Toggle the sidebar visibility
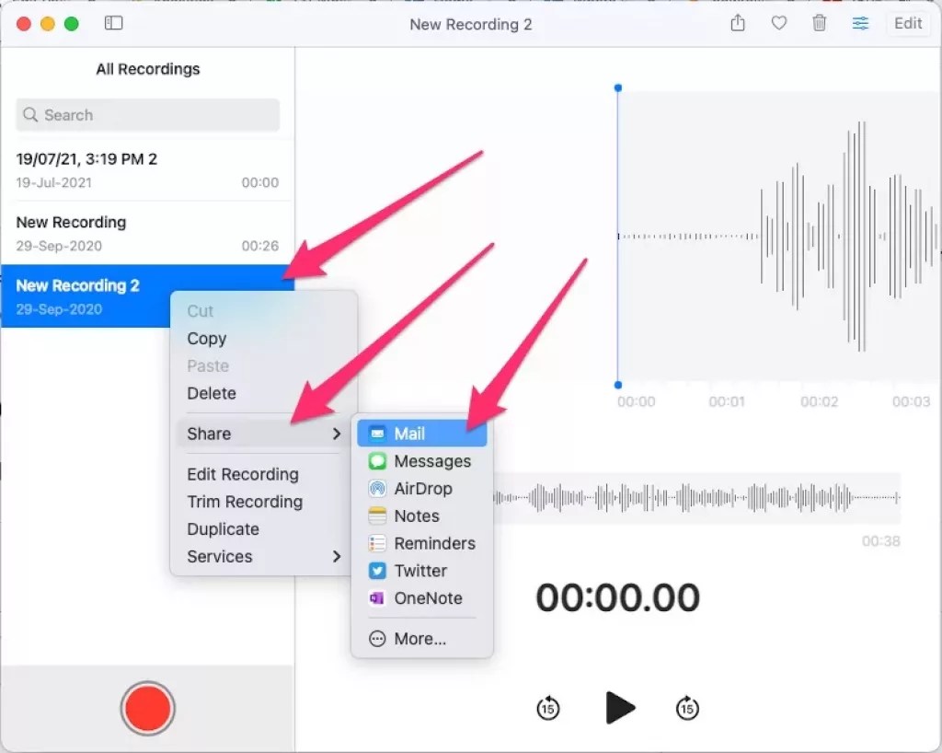The height and width of the screenshot is (753, 942). pyautogui.click(x=114, y=23)
